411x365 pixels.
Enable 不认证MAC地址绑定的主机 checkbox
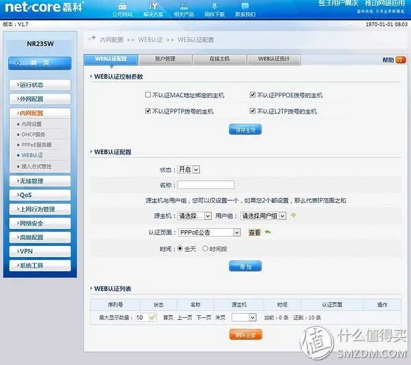(x=148, y=94)
